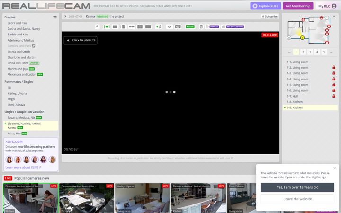Subscribe to project news
Viewport: 341px width, 213px height.
pyautogui.click(x=269, y=16)
